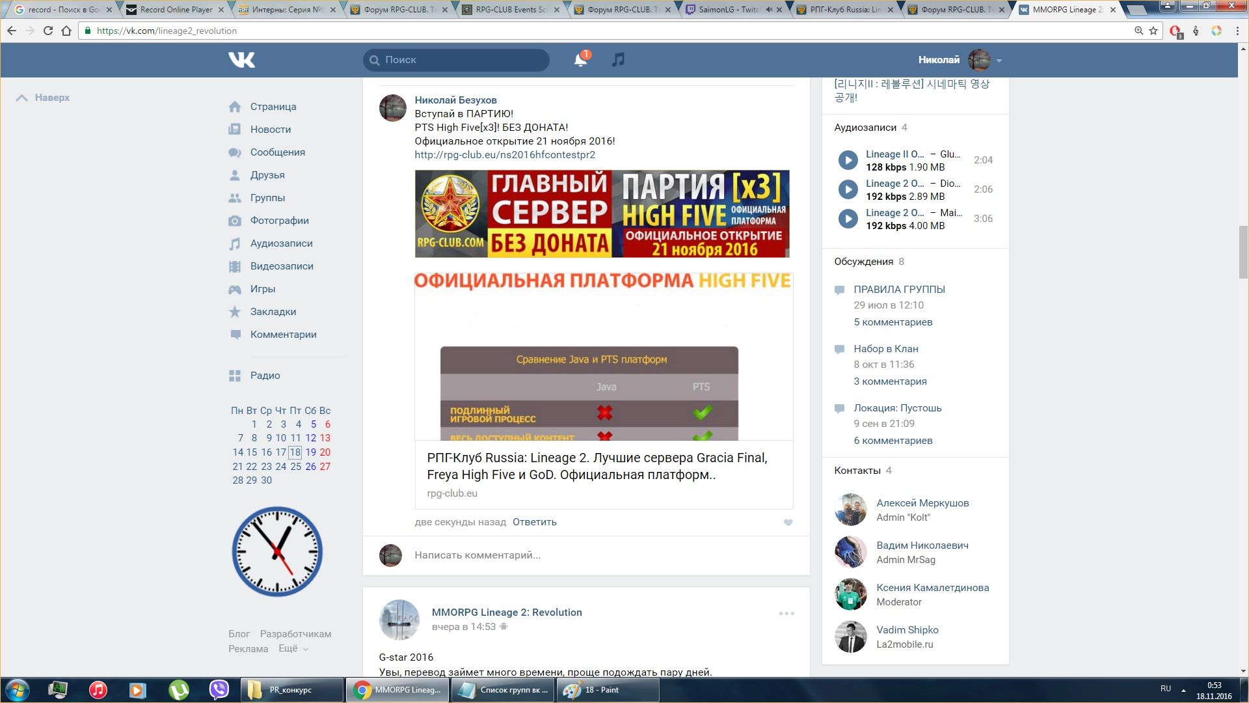
Task: Bookmark page with star icon in address bar
Action: coord(1153,31)
